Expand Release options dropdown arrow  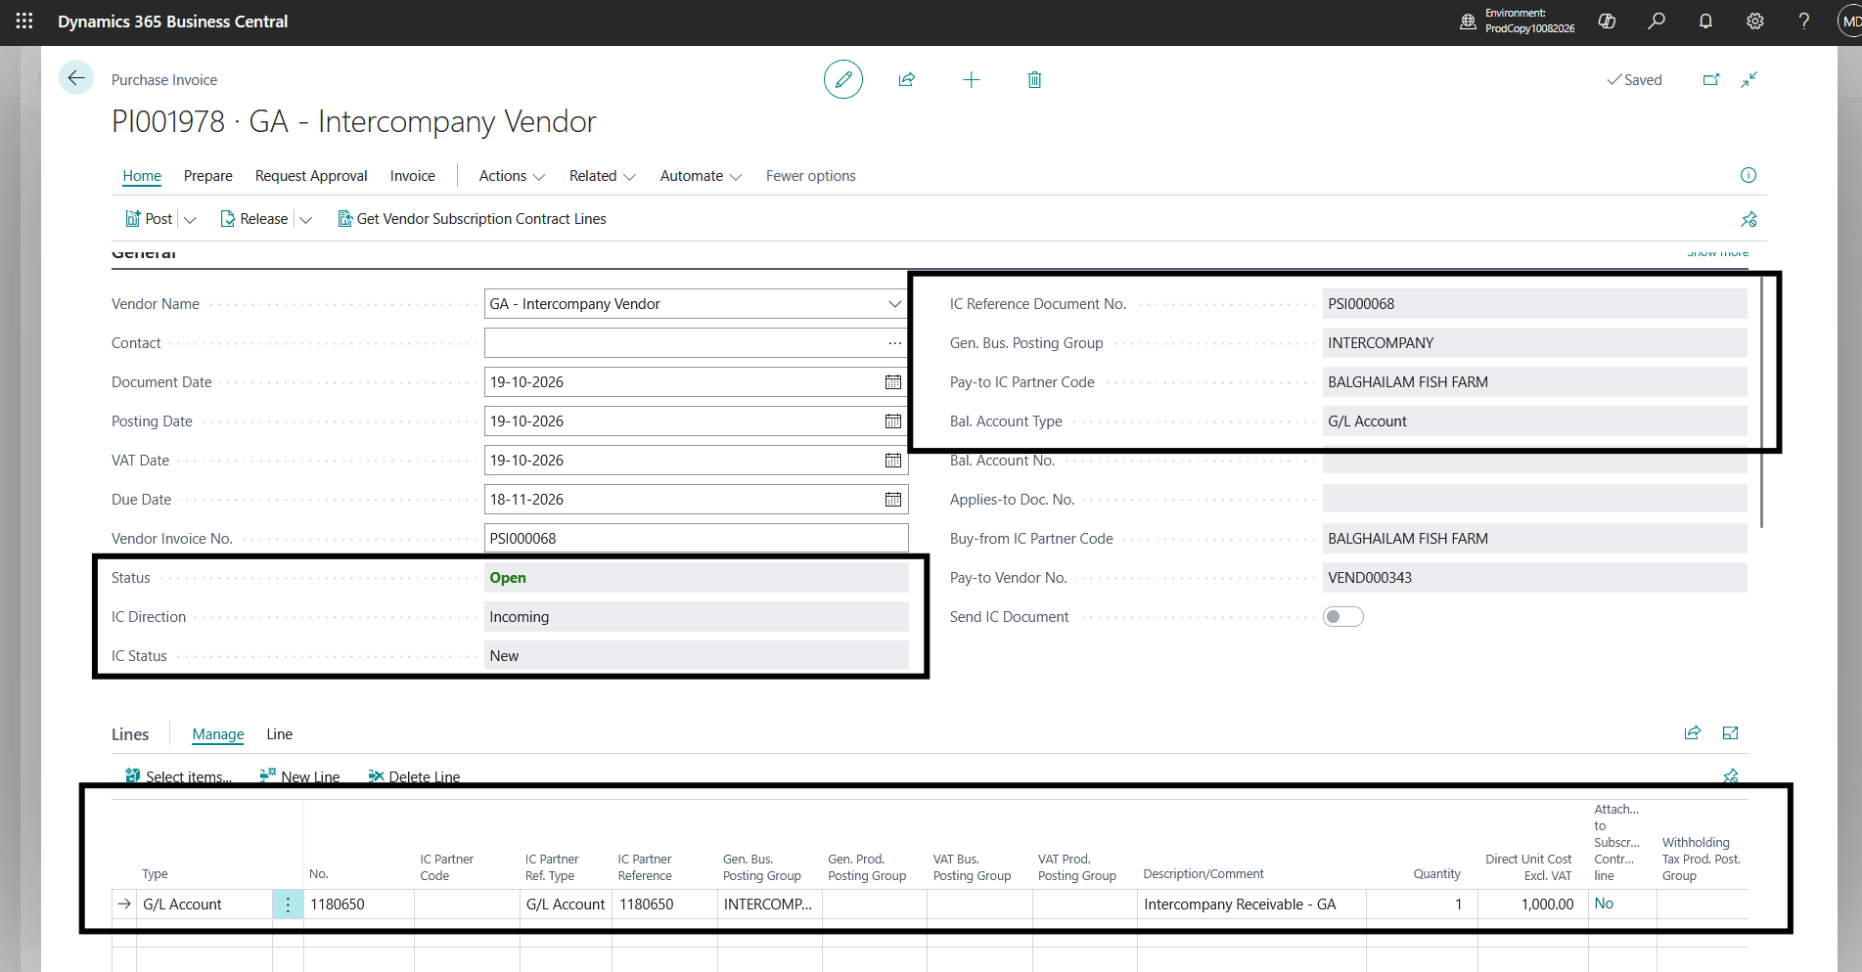tap(305, 220)
